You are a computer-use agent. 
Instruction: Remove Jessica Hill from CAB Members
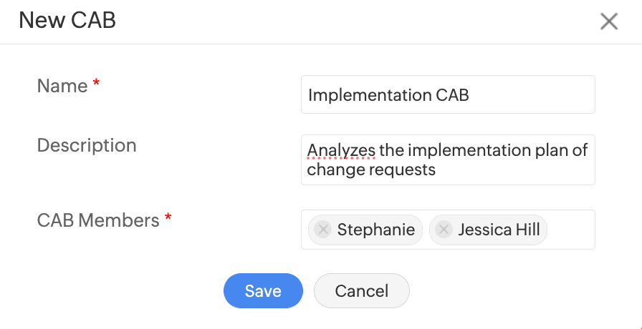pyautogui.click(x=444, y=230)
